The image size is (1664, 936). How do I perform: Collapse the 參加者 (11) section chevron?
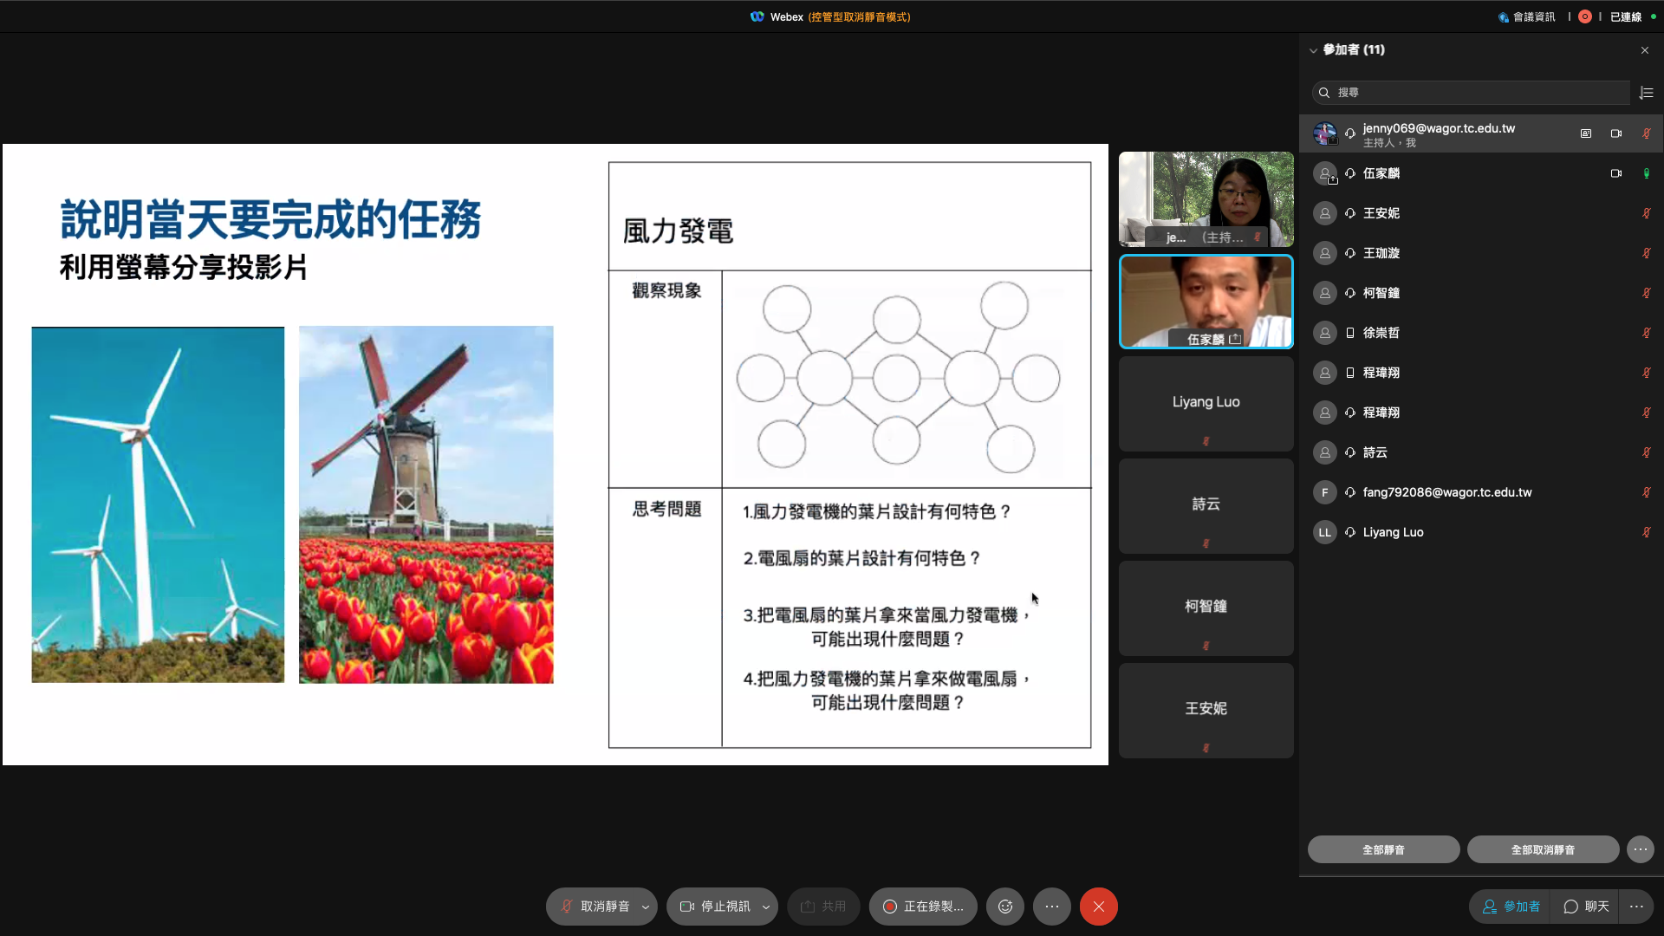[x=1313, y=50]
